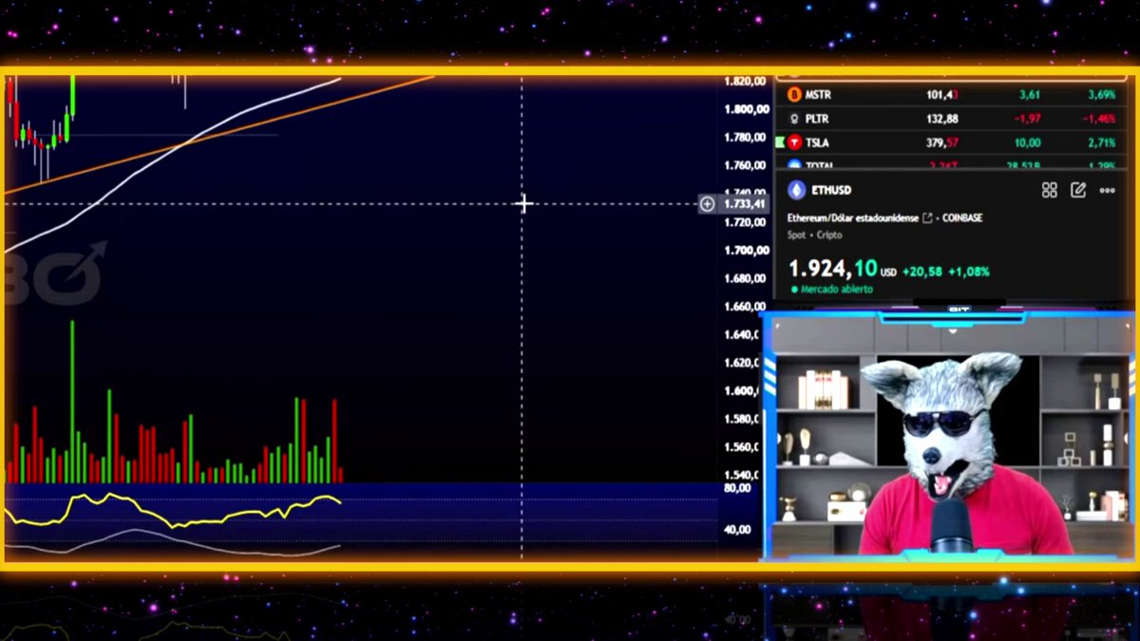The height and width of the screenshot is (641, 1140).
Task: Click the ETHUSD change +20,58
Action: [x=922, y=272]
